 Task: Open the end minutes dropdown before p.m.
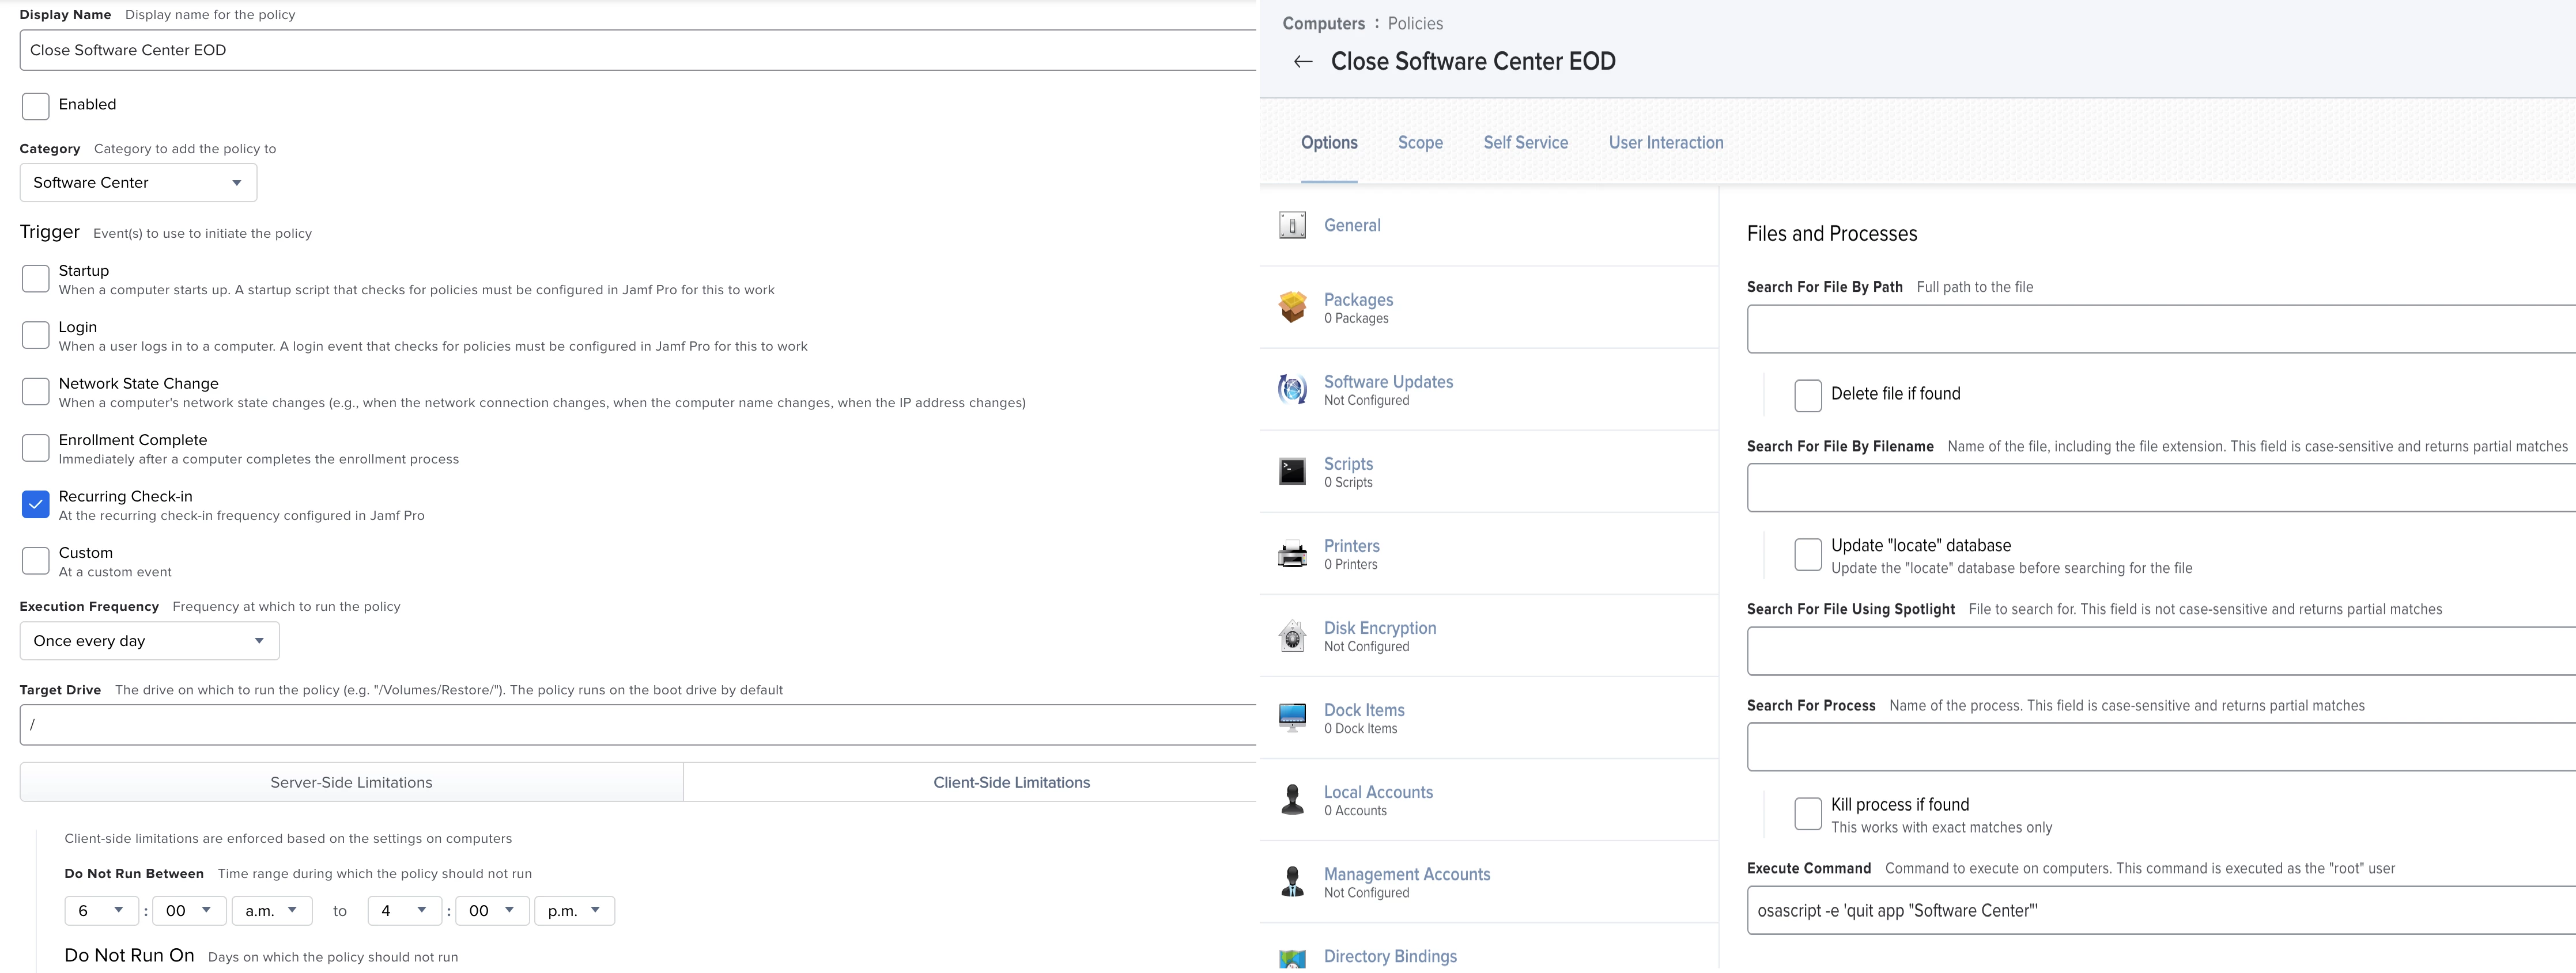[492, 911]
